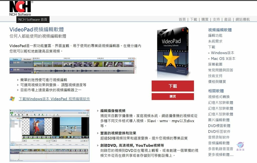Click the NCH Software logo
The width and height of the screenshot is (257, 163).
(20, 9)
